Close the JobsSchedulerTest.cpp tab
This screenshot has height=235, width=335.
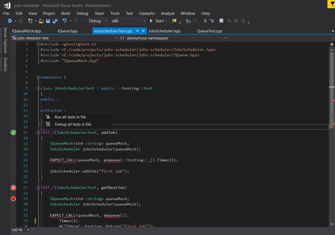click(143, 31)
